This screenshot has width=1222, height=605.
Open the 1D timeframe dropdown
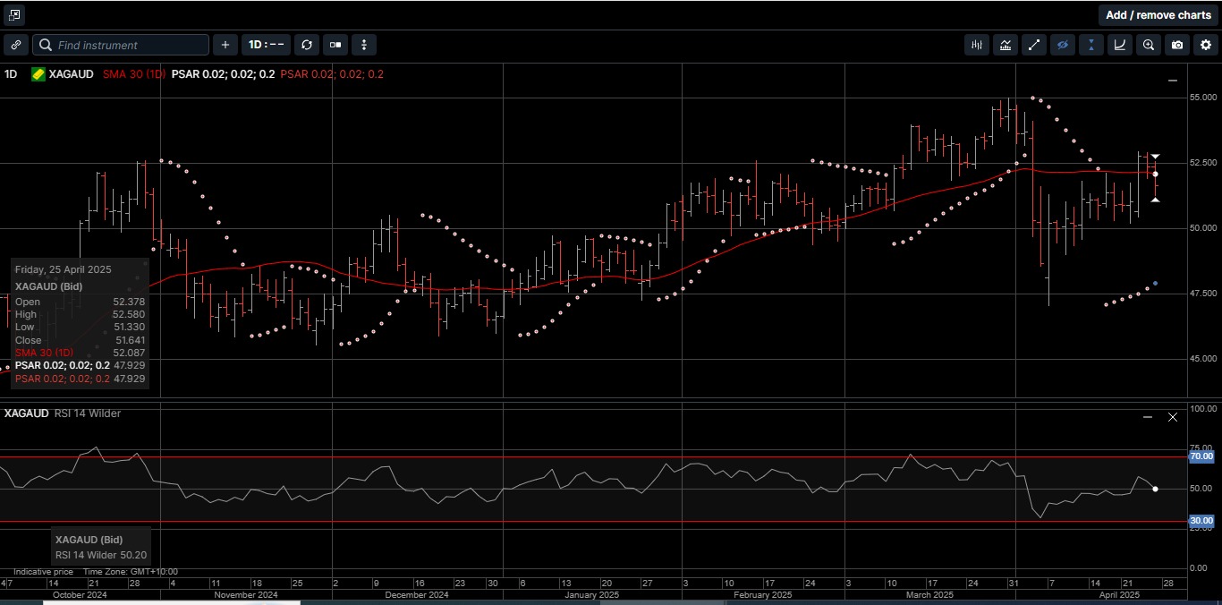pyautogui.click(x=267, y=45)
